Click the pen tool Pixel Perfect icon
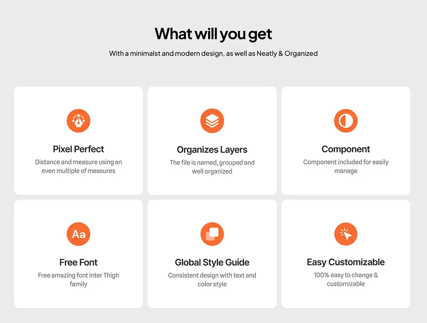Screen dimensions: 427x323 coord(79,121)
